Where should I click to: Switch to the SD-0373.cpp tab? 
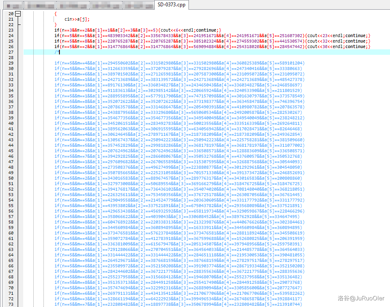click(x=171, y=5)
